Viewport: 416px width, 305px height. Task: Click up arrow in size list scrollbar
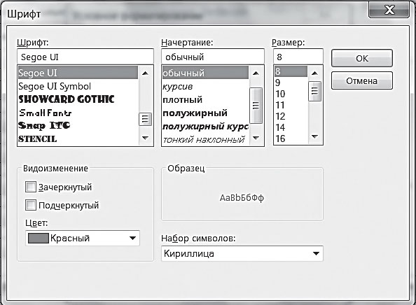[x=314, y=73]
